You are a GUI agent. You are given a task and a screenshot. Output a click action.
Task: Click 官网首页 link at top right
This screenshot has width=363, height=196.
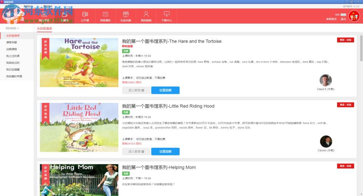[x=331, y=19]
